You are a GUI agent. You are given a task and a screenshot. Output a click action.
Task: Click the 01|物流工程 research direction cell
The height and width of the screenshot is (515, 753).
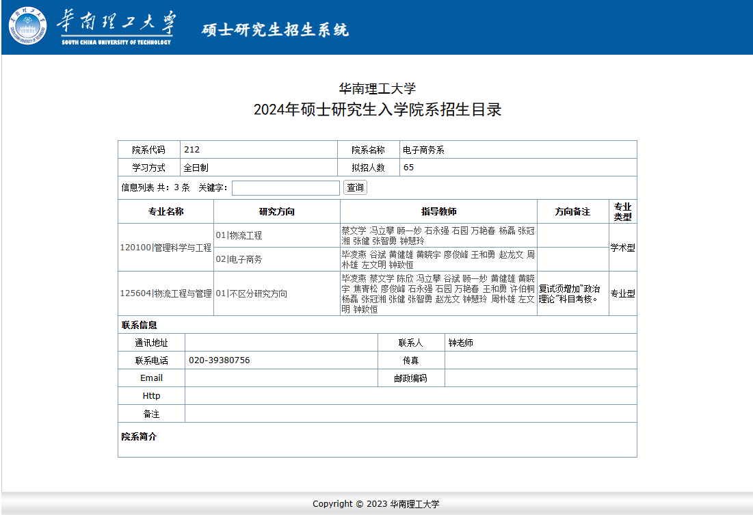click(x=276, y=235)
